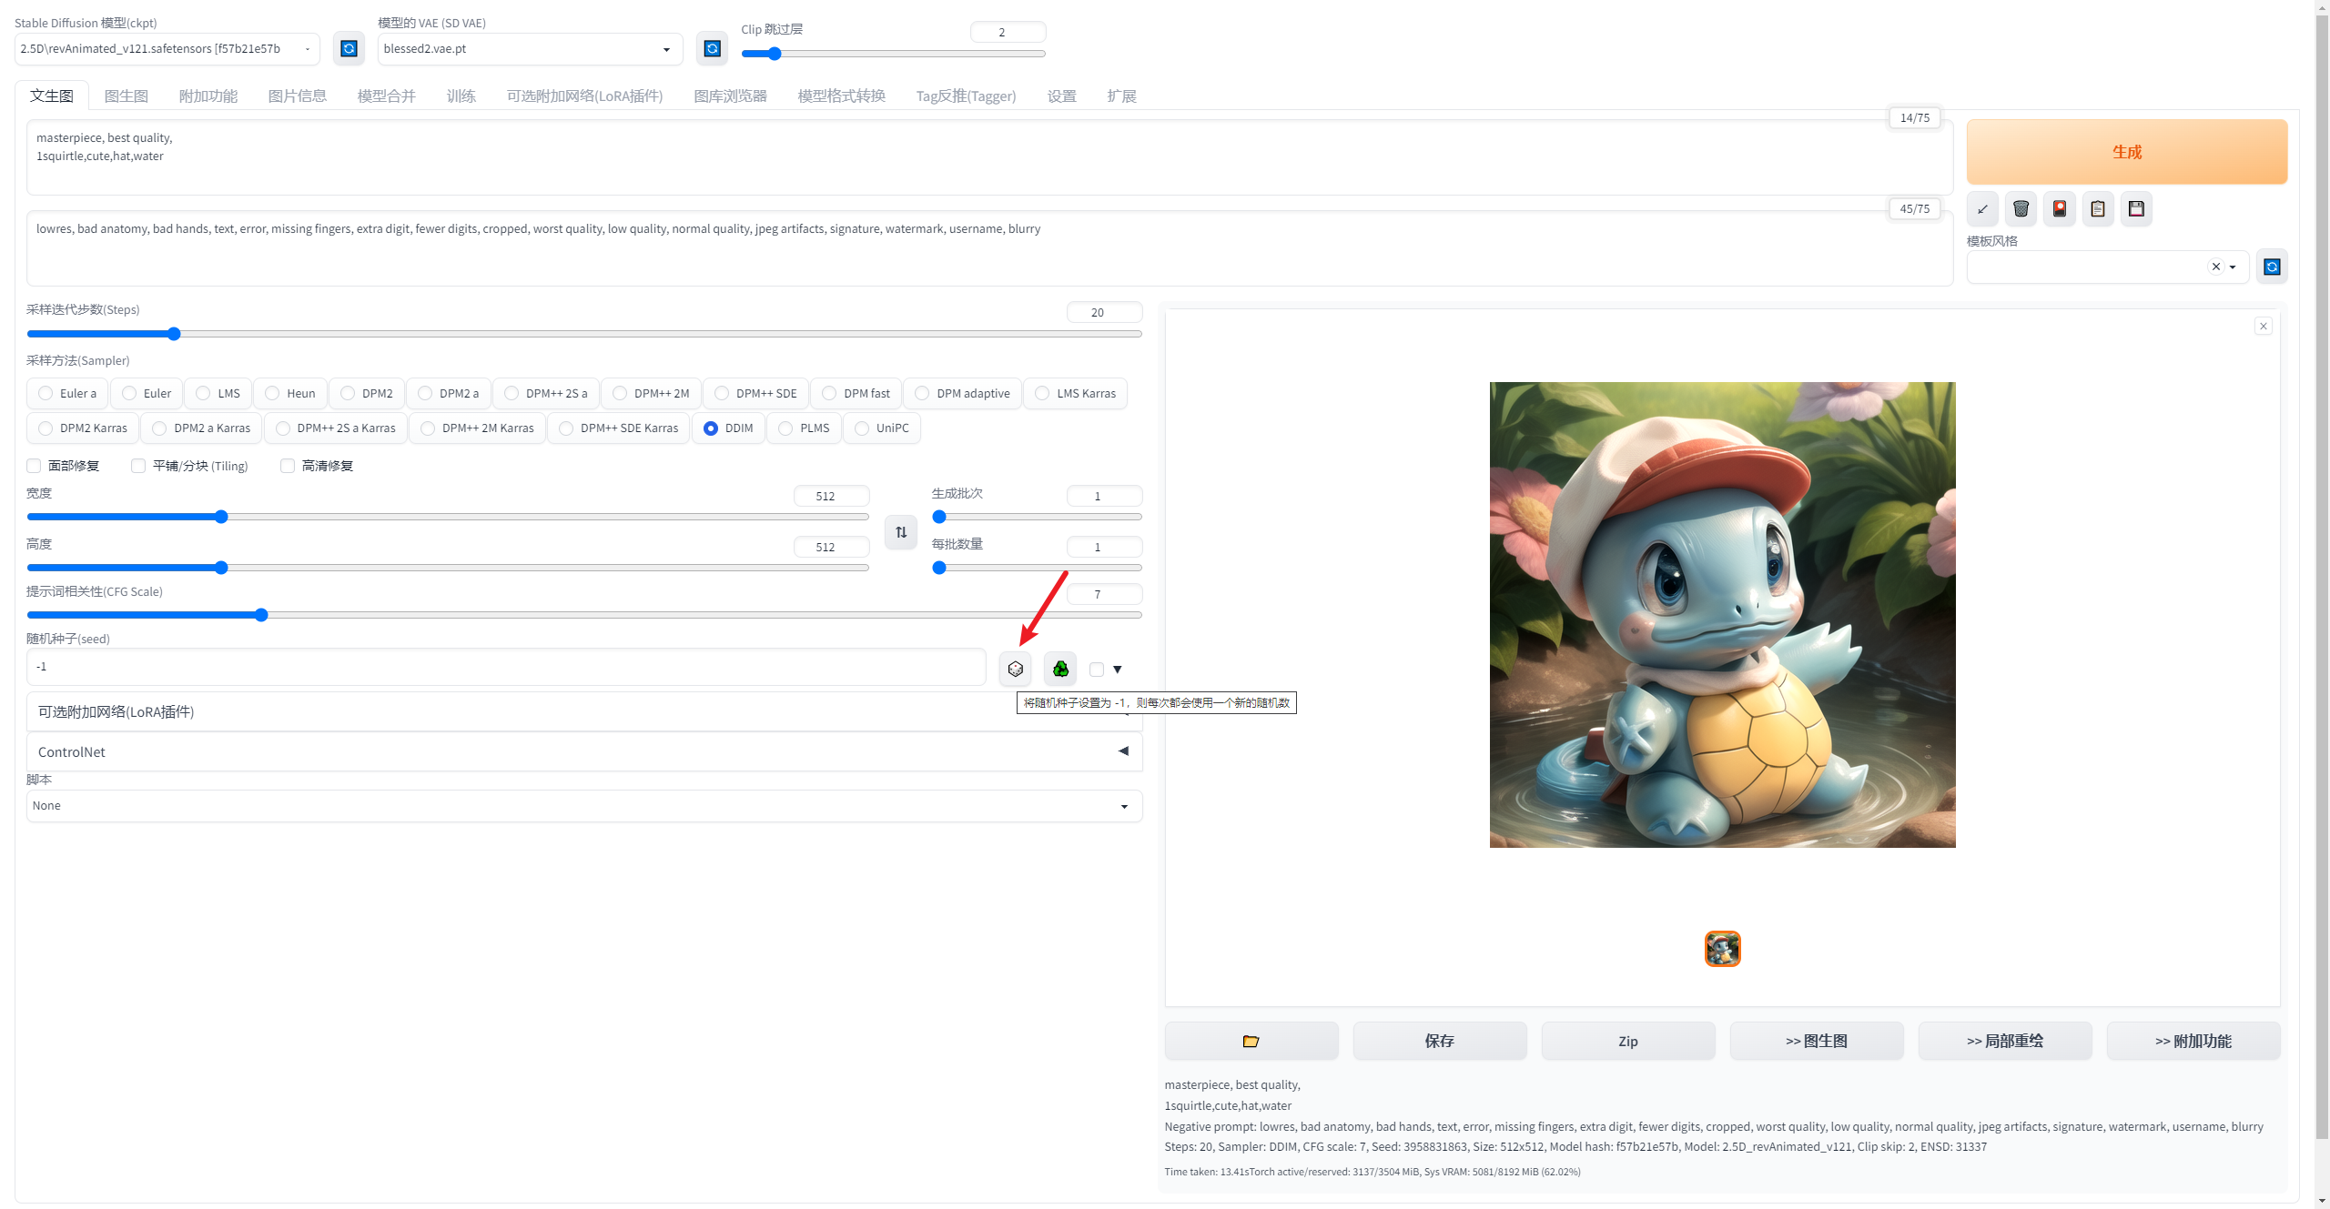
Task: Refresh the Stable Diffusion checkpoint list
Action: 349,48
